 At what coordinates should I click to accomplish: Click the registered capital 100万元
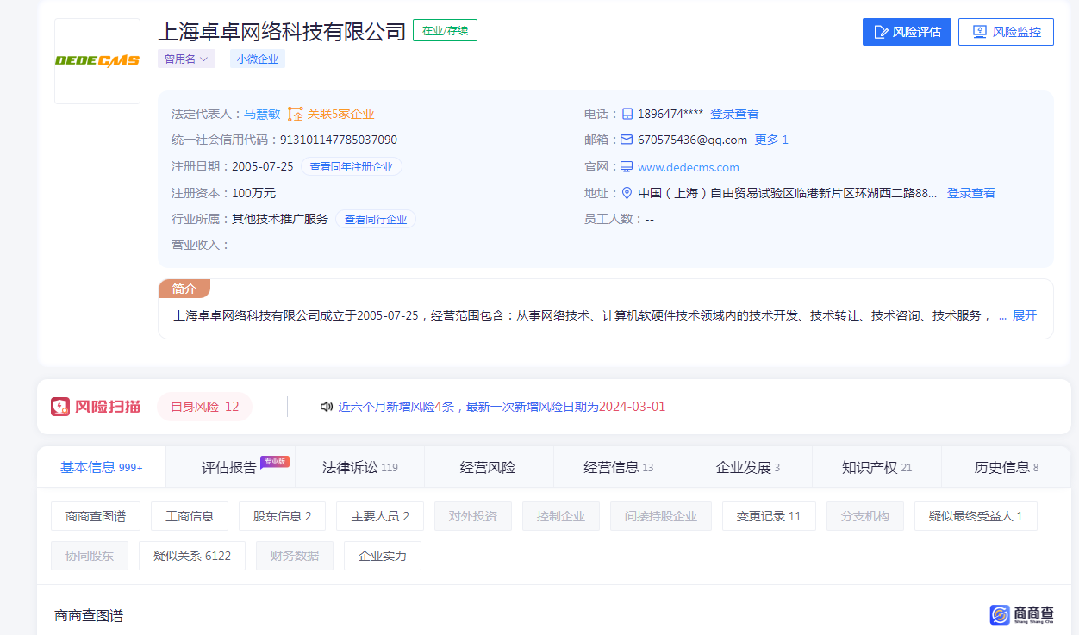(x=254, y=193)
